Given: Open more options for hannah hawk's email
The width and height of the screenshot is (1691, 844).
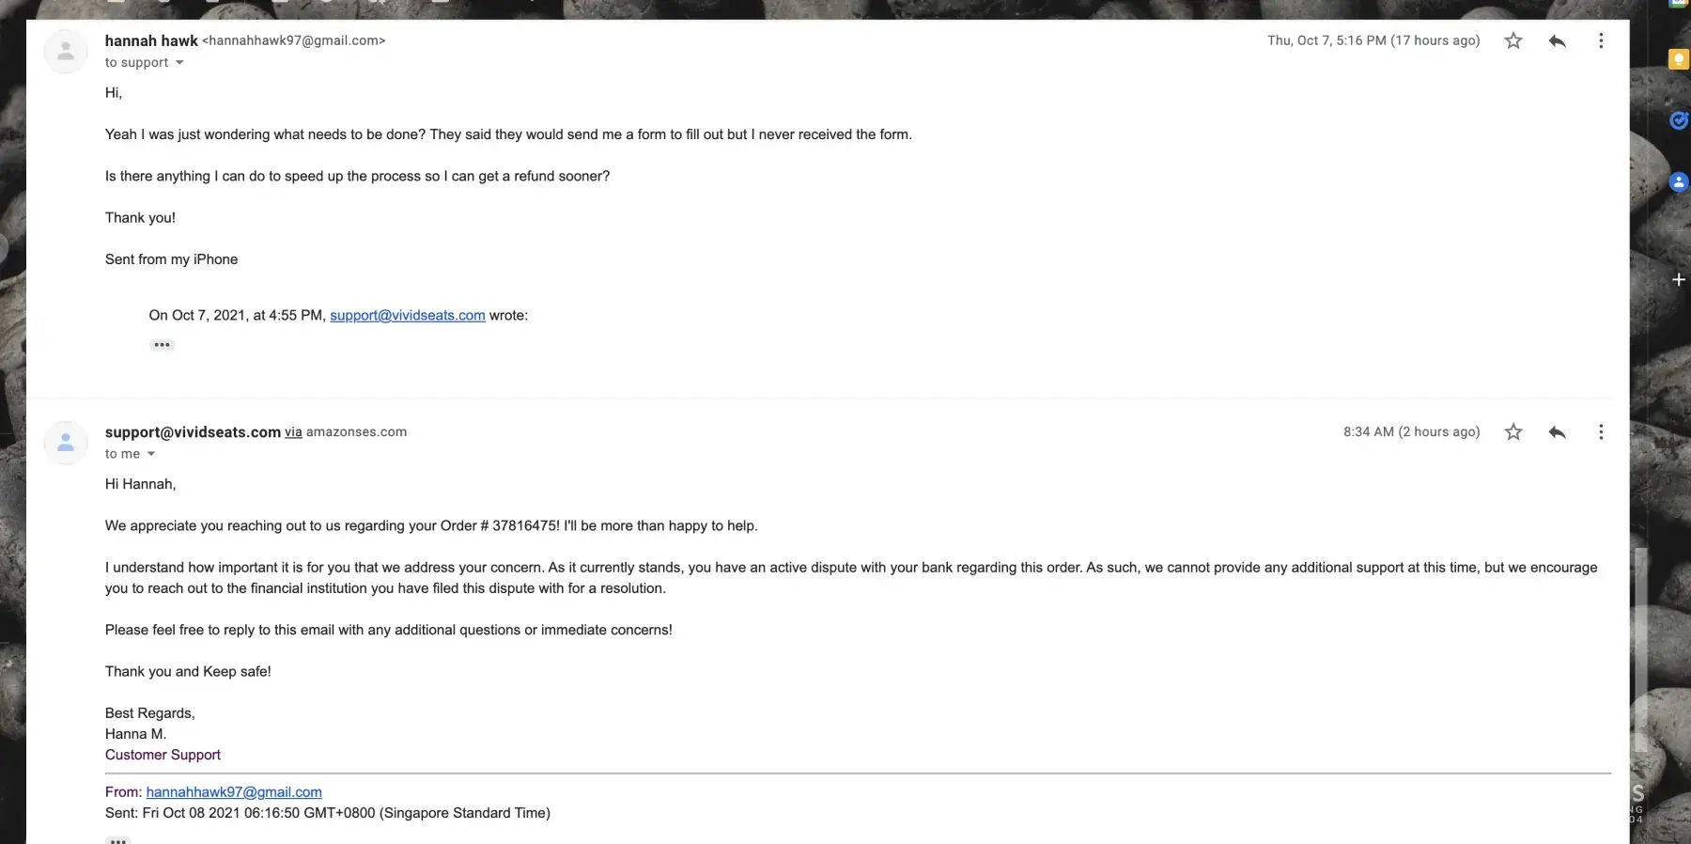Looking at the screenshot, I should point(1601,40).
